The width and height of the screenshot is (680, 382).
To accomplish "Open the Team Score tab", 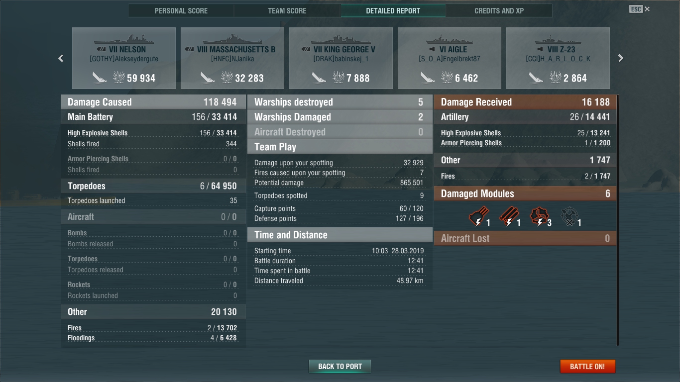I will click(287, 10).
